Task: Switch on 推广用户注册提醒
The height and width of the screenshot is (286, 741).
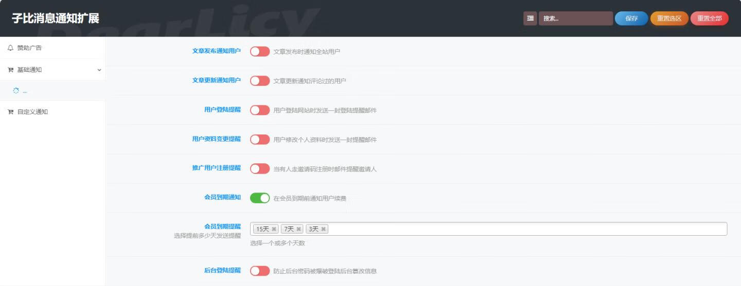Action: (x=260, y=168)
